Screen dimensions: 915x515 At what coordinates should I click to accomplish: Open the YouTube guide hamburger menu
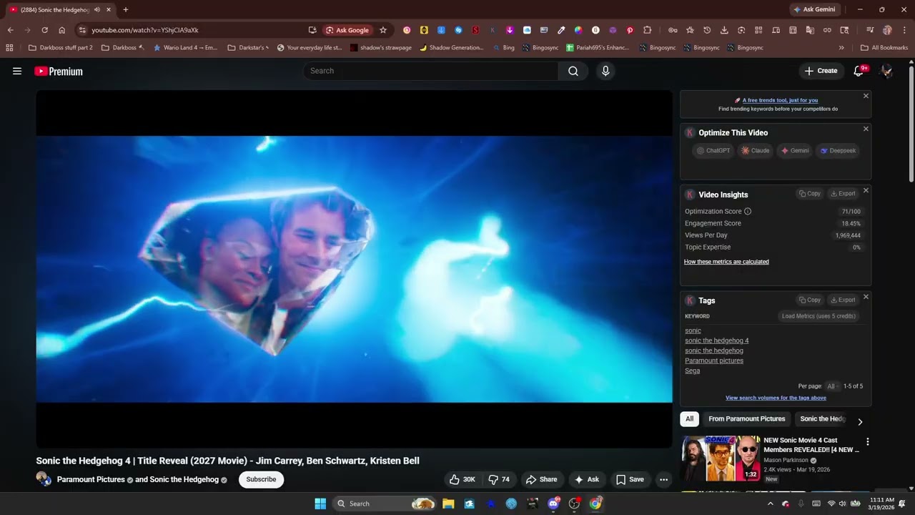(x=17, y=71)
